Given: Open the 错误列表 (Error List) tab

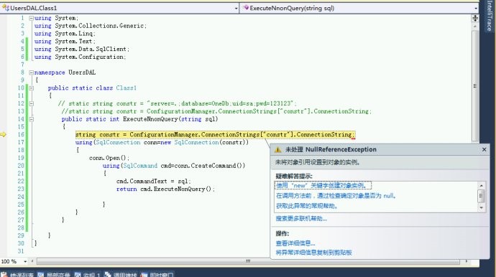Looking at the screenshot, I should 18,275.
